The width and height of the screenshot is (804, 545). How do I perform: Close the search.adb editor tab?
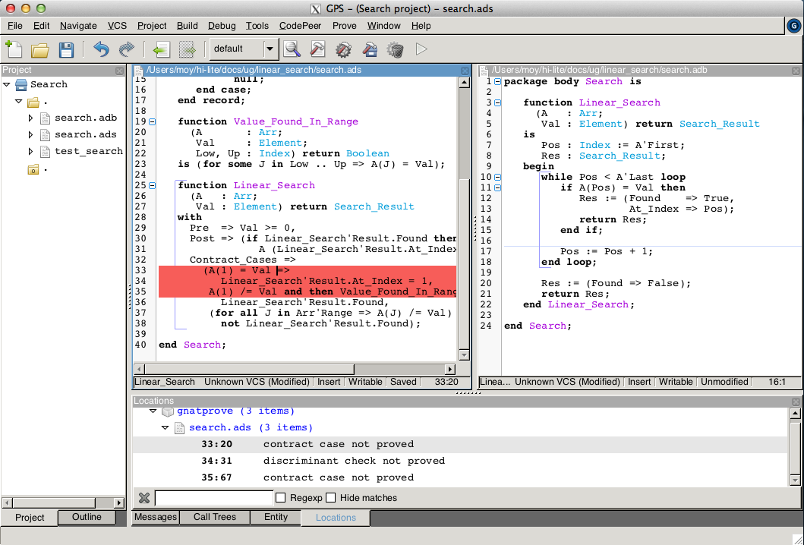click(x=796, y=71)
